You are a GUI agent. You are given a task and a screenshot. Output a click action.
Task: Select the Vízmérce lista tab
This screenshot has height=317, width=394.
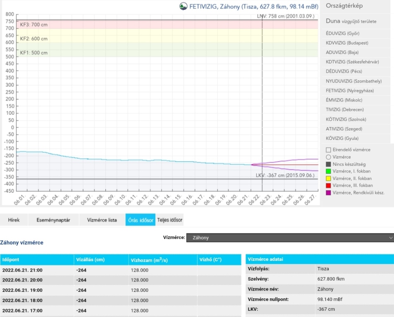[x=102, y=220]
